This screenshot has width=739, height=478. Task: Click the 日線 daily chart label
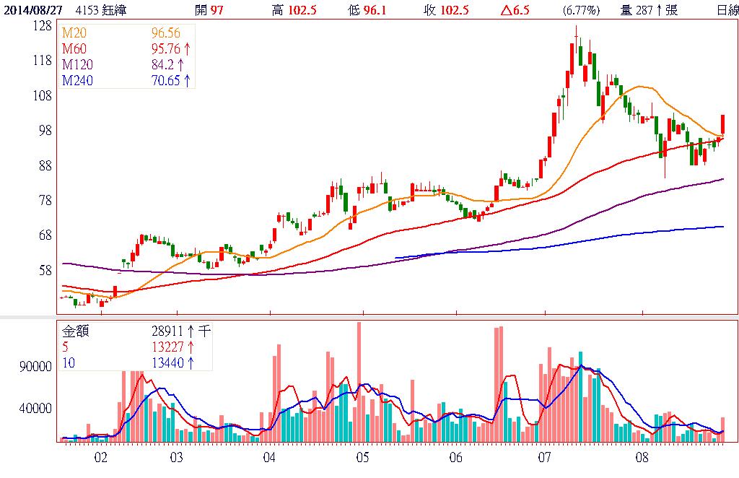[727, 9]
